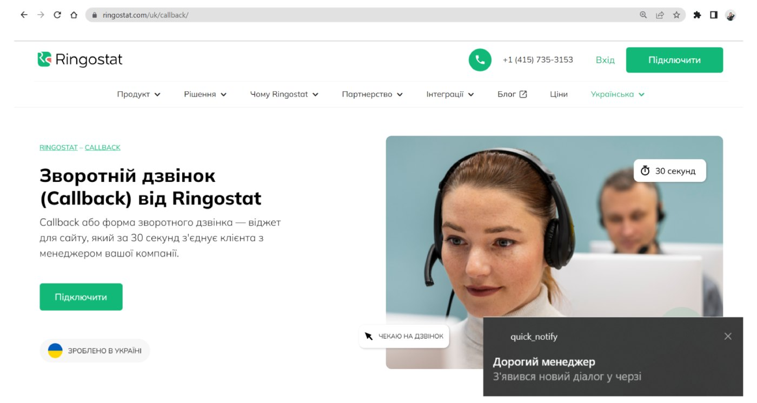Open the Ціни page
This screenshot has width=757, height=403.
point(559,94)
